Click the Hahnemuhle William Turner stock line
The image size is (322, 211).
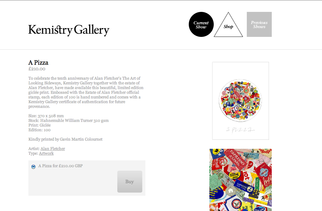(68, 120)
